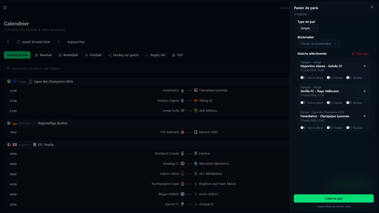Toggle the sidebar panel icon
Viewport: 379px width, 213px height.
point(5,8)
